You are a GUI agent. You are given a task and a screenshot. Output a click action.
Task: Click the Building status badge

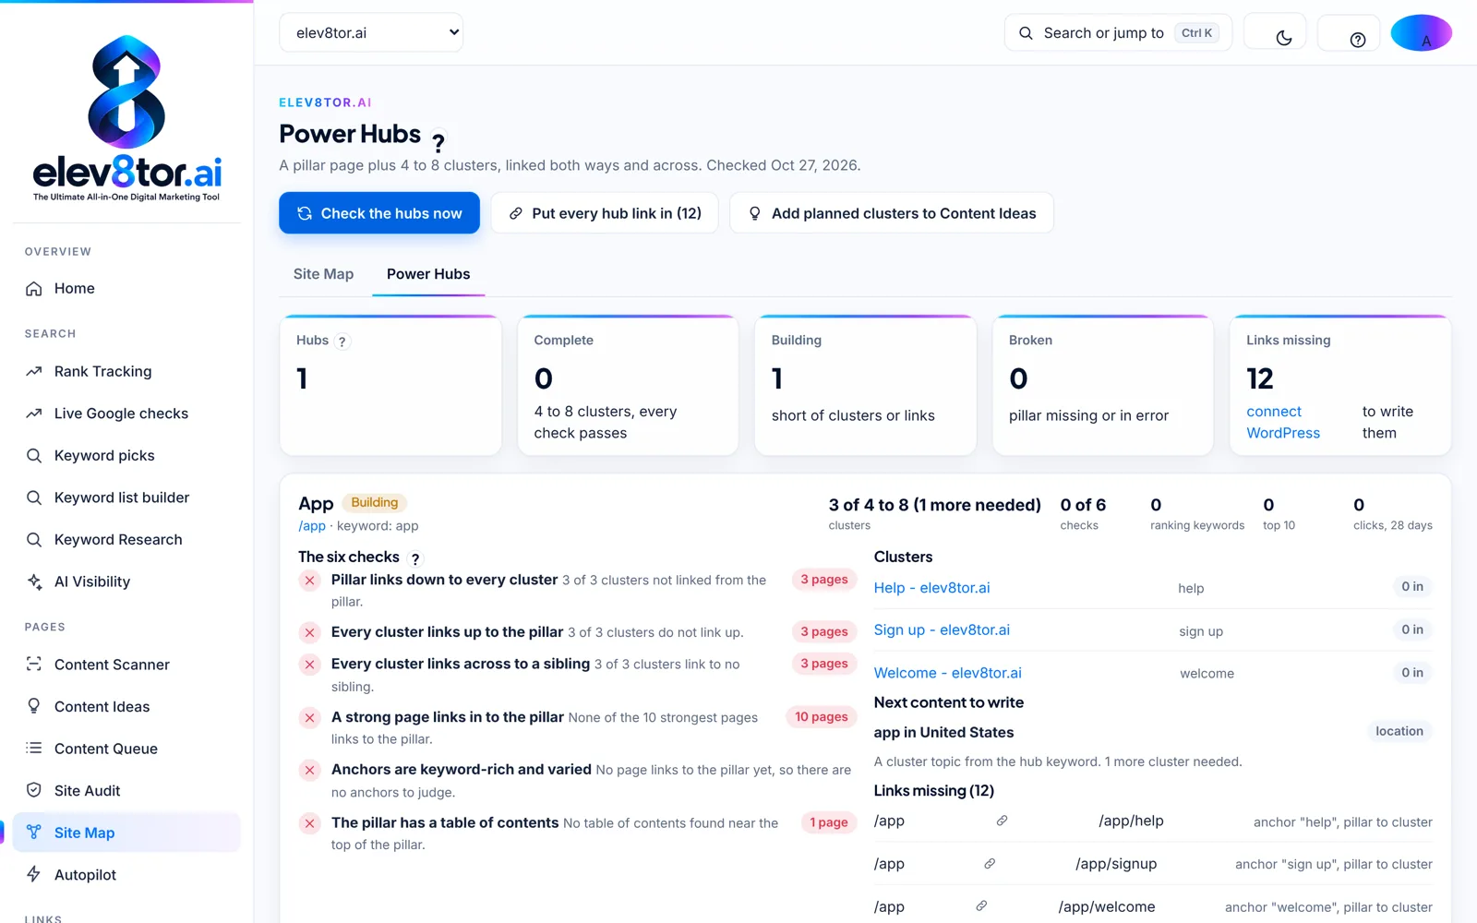(375, 503)
